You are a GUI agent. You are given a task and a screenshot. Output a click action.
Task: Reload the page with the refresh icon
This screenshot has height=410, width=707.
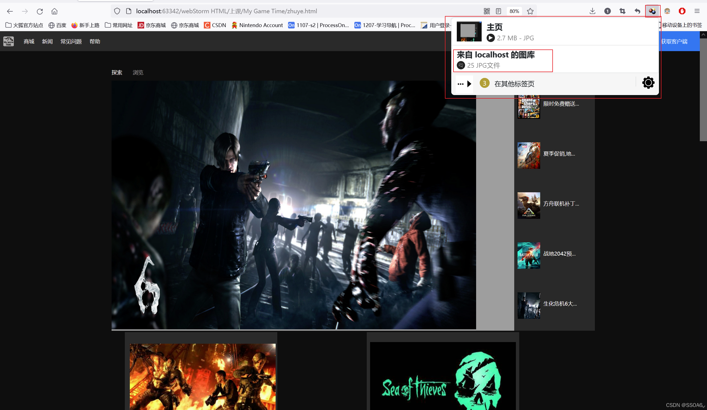(x=40, y=11)
